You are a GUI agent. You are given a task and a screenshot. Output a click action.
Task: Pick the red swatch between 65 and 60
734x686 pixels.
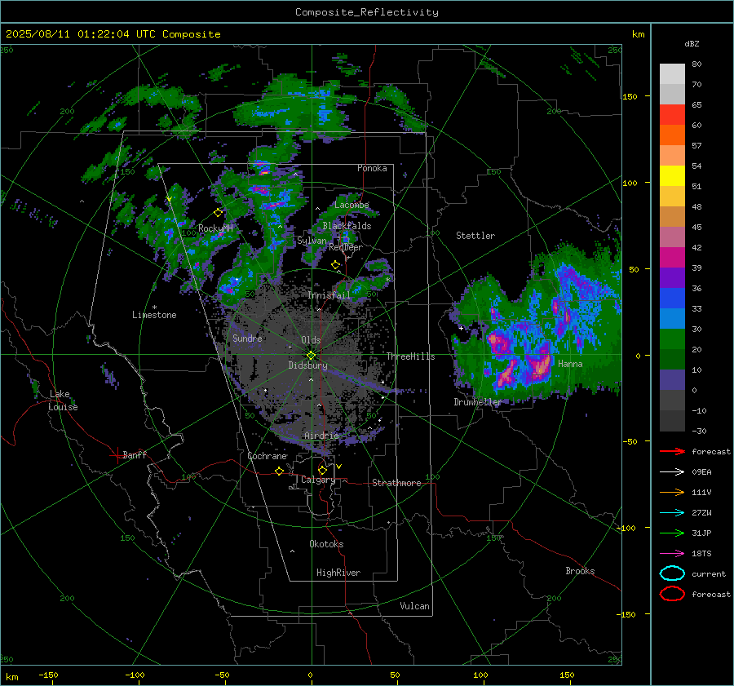click(x=672, y=115)
